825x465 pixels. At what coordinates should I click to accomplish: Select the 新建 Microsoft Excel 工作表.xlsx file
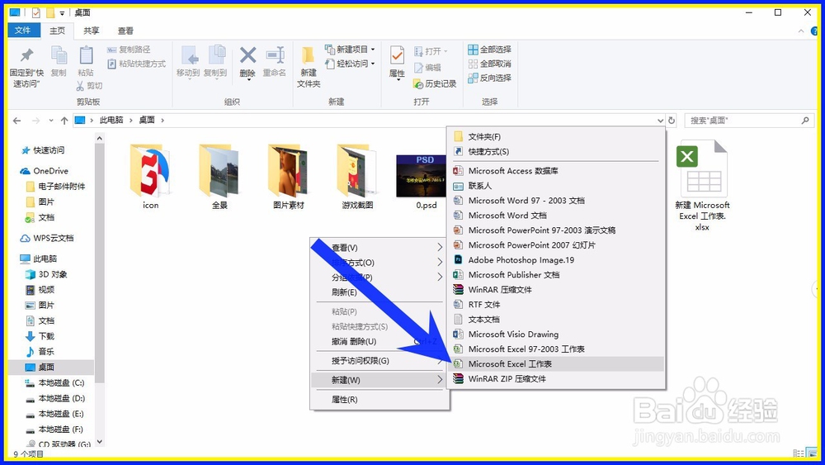tap(702, 185)
